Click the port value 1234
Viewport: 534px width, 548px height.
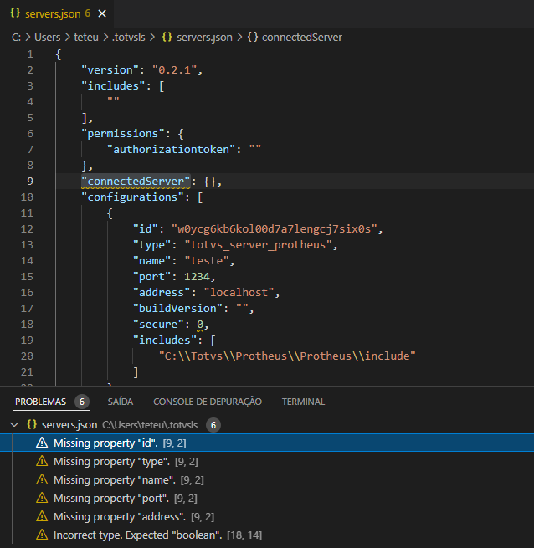pos(197,277)
